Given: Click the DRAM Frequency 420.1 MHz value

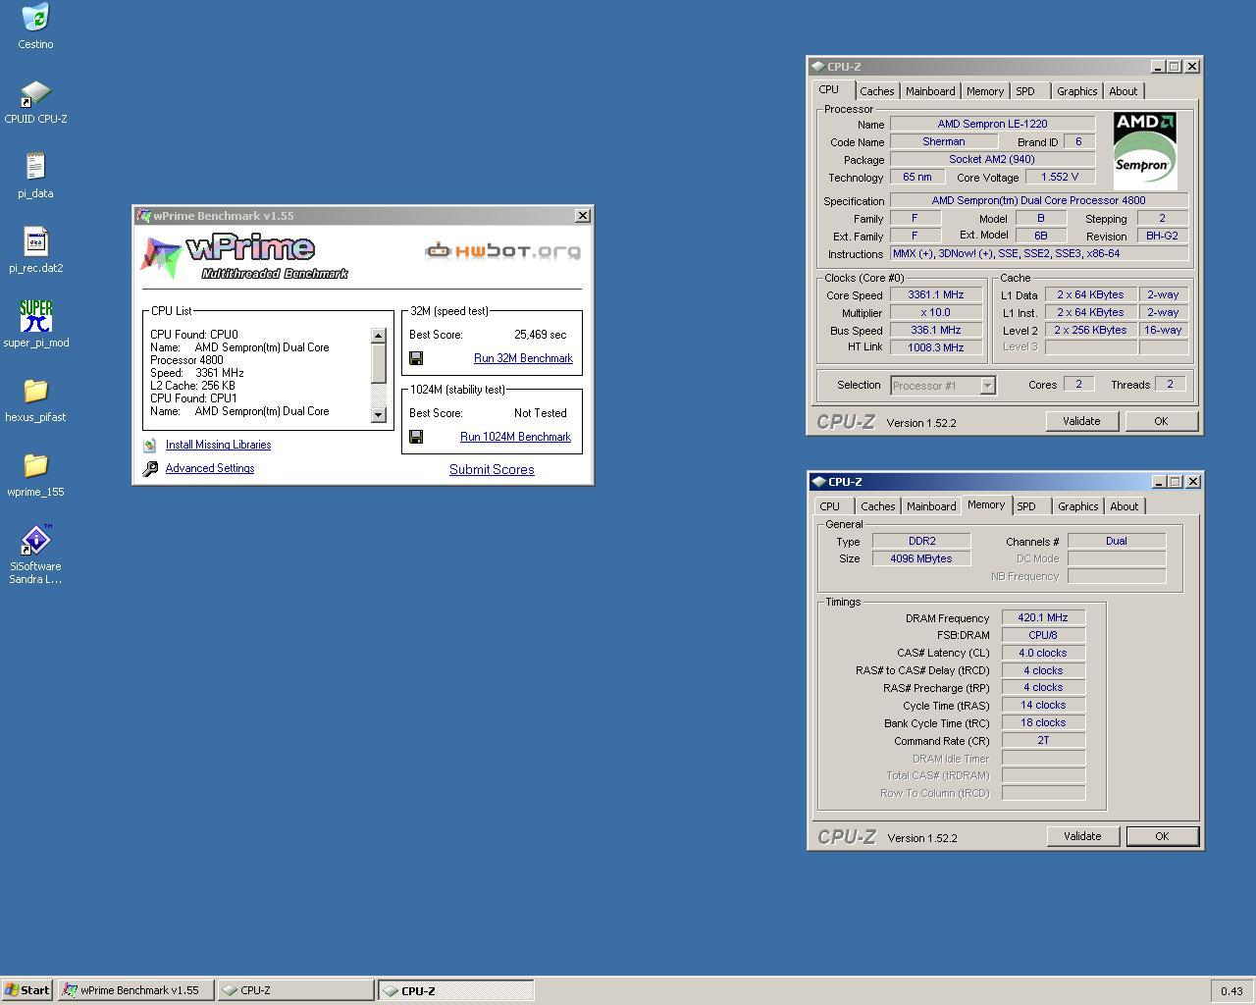Looking at the screenshot, I should click(x=1043, y=618).
